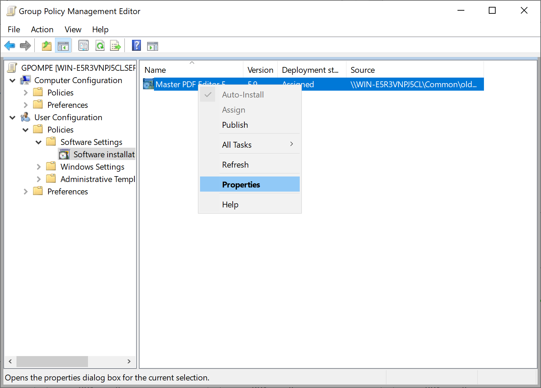
Task: Select Publish in the context menu
Action: (x=235, y=125)
